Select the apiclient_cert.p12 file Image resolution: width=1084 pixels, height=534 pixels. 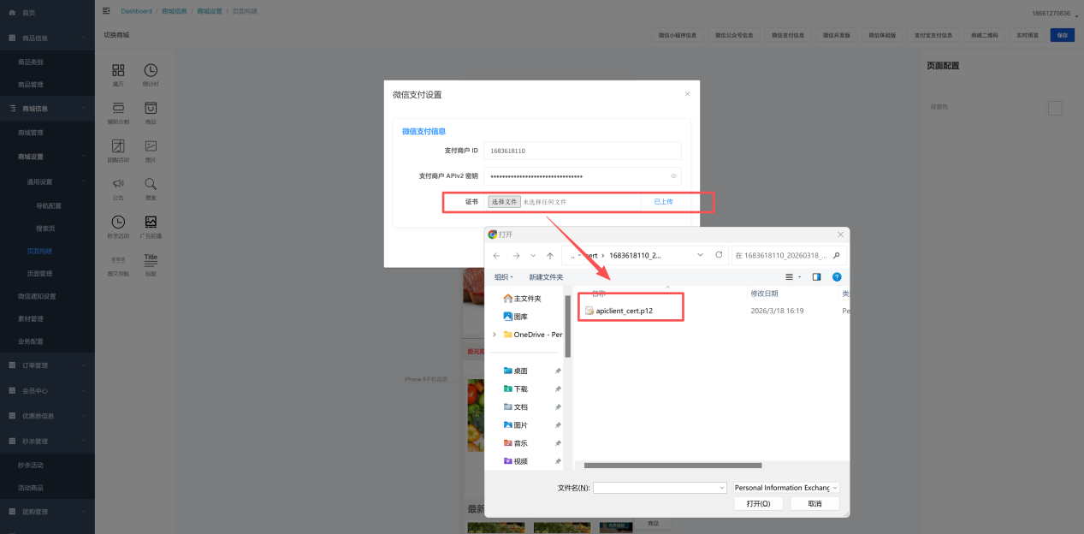tap(624, 311)
